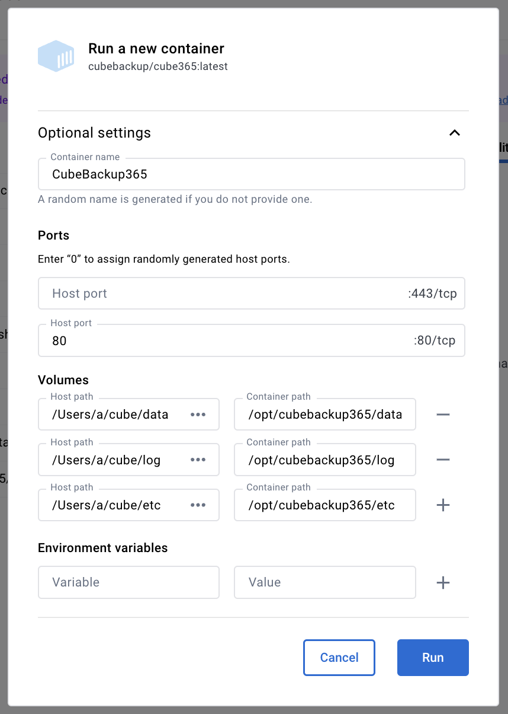The width and height of the screenshot is (508, 714).
Task: Run the new container
Action: tap(433, 658)
